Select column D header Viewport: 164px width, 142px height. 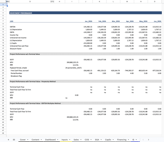click(30, 2)
